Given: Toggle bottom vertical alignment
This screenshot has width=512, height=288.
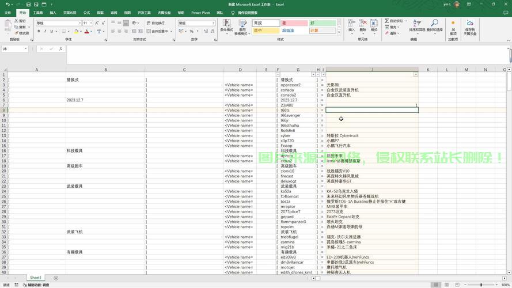Looking at the screenshot, I should (126, 23).
